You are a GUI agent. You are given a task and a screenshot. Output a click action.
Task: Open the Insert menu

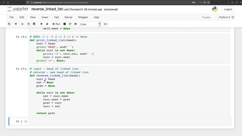pyautogui.click(x=45, y=17)
